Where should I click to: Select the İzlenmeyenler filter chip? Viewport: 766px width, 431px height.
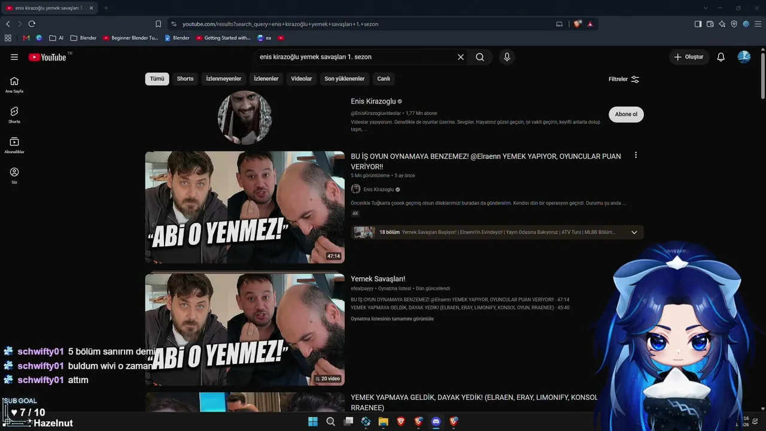[224, 79]
